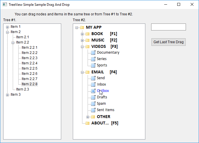The width and height of the screenshot is (199, 143).
Task: Click the application icon in title bar
Action: coord(5,5)
